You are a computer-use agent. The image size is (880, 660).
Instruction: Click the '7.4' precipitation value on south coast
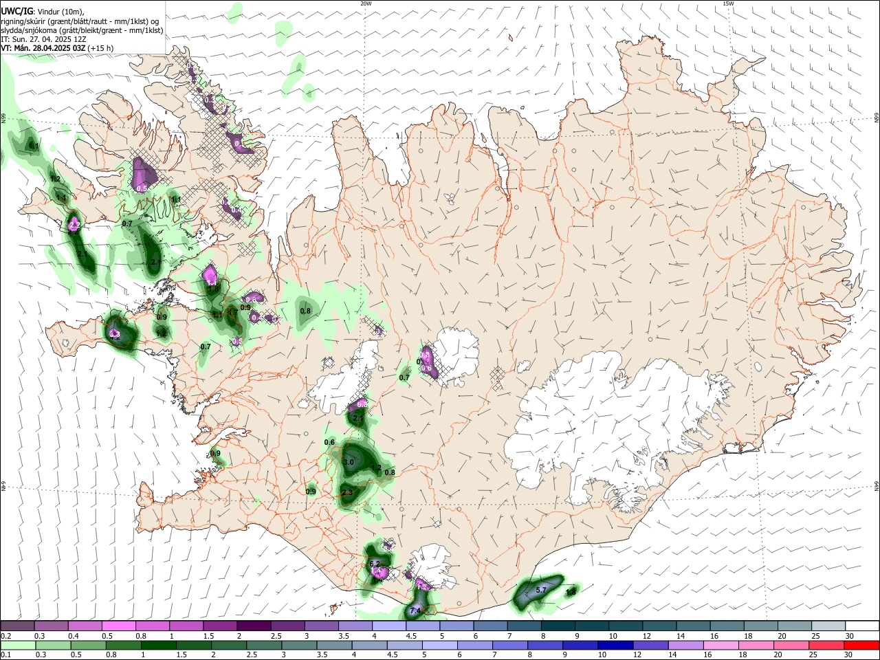(415, 610)
